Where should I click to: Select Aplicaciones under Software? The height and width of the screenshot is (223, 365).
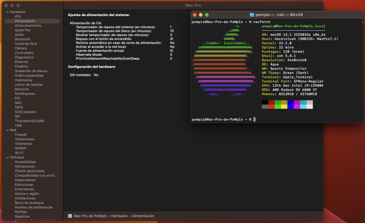pos(25,166)
